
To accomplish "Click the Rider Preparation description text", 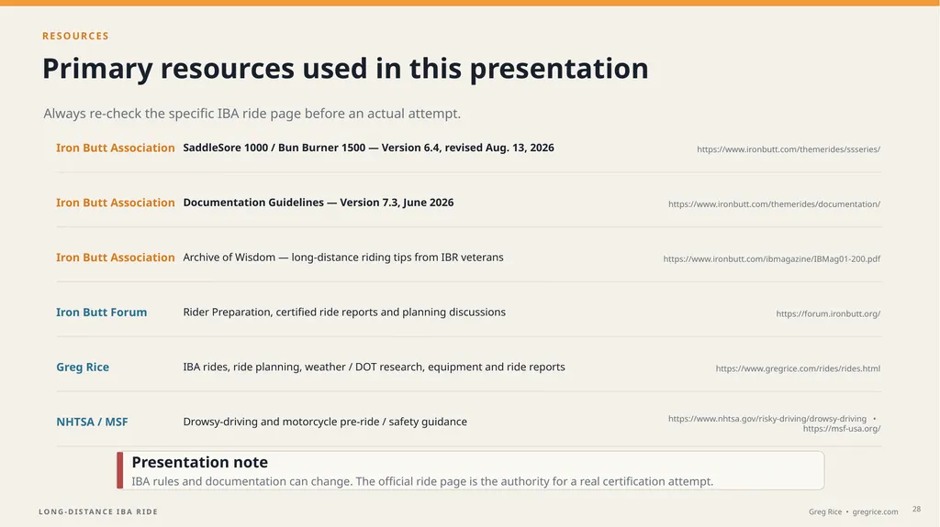I will pyautogui.click(x=344, y=312).
